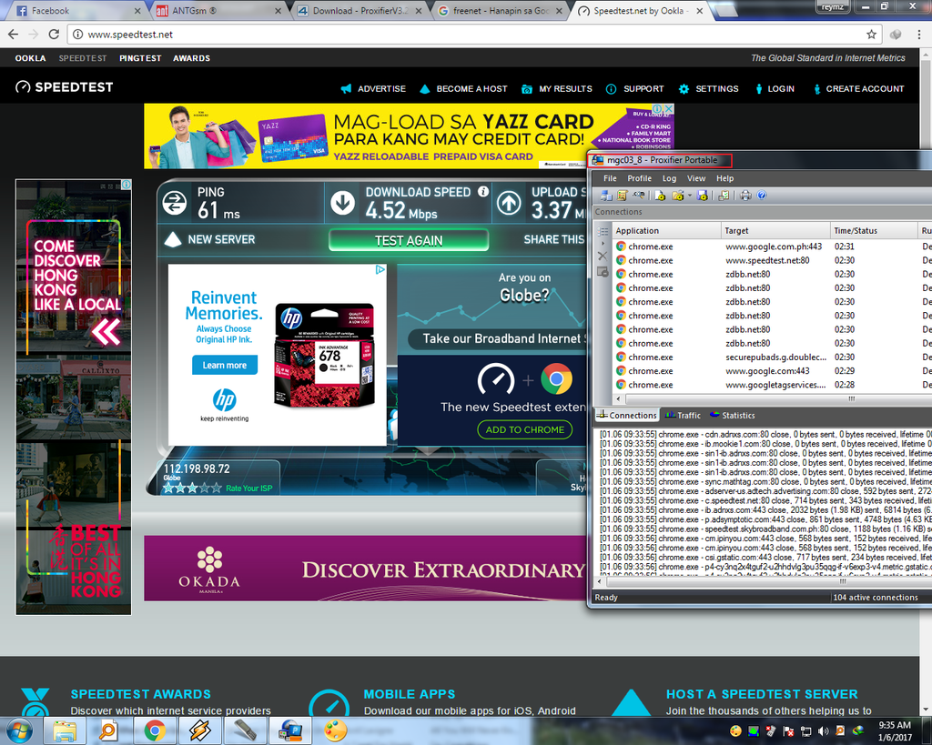Viewport: 932px width, 745px height.
Task: Open SETTINGS in Speedtest navigation
Action: click(708, 88)
